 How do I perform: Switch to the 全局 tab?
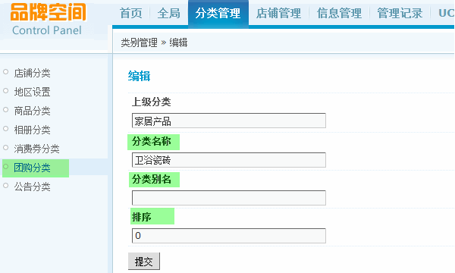(168, 14)
